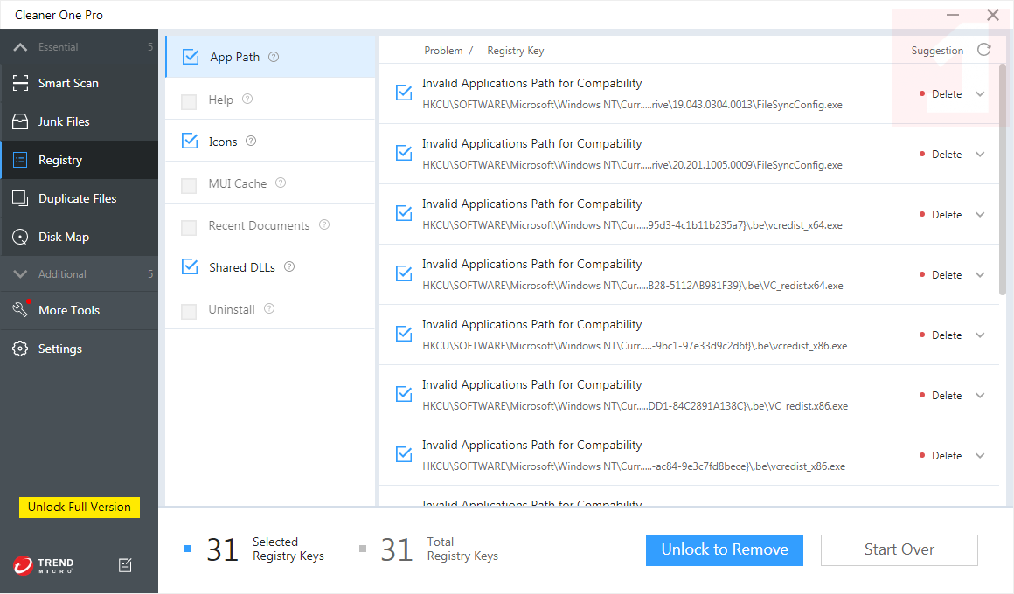Open the help icon next to Help category
The image size is (1014, 594).
tap(247, 99)
